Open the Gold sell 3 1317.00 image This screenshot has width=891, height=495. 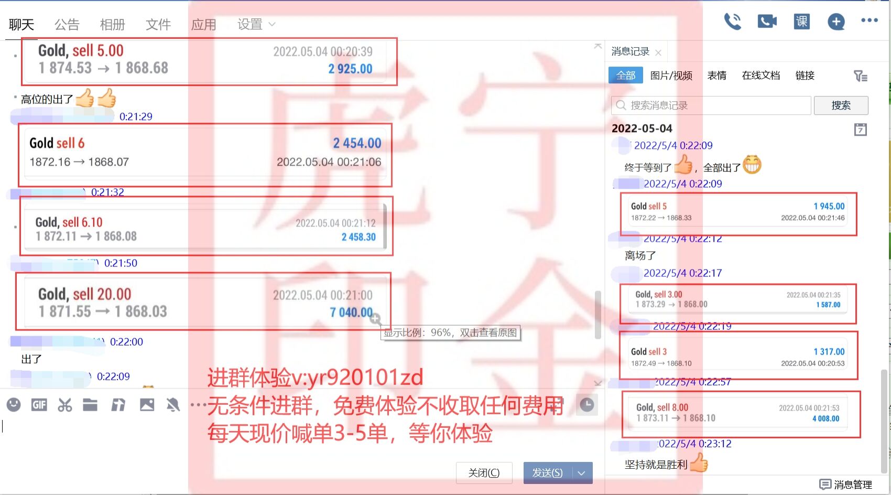(x=738, y=355)
